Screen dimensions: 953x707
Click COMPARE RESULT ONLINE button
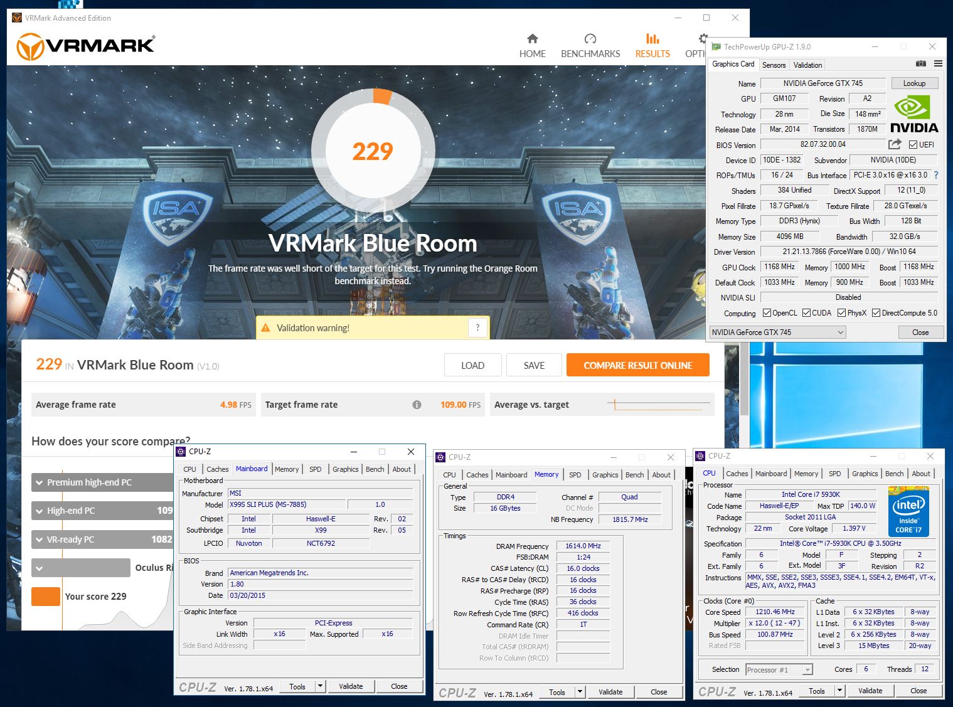point(638,365)
